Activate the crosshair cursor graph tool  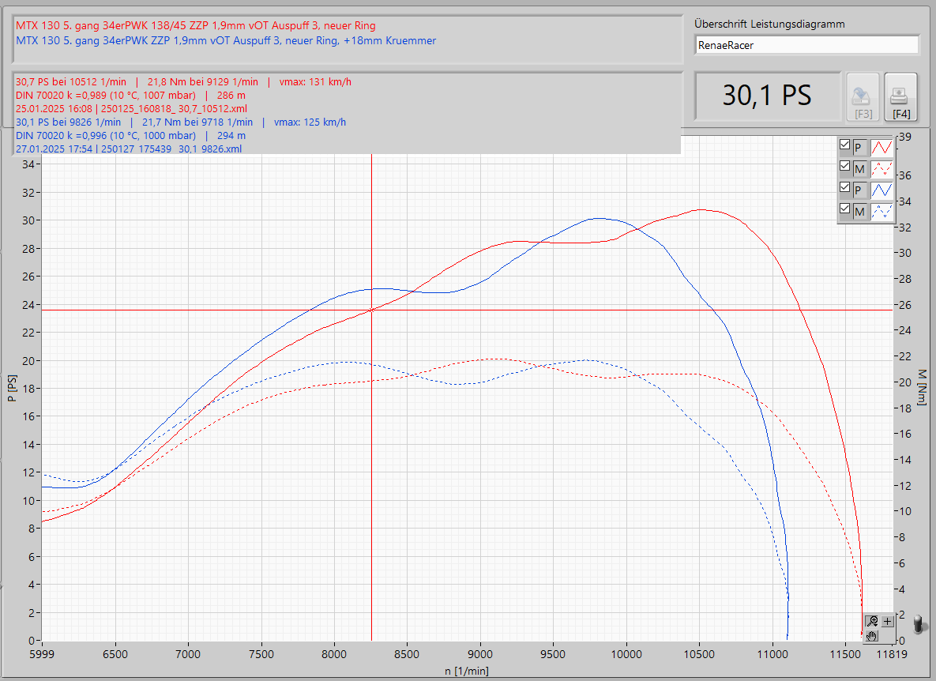coord(887,621)
